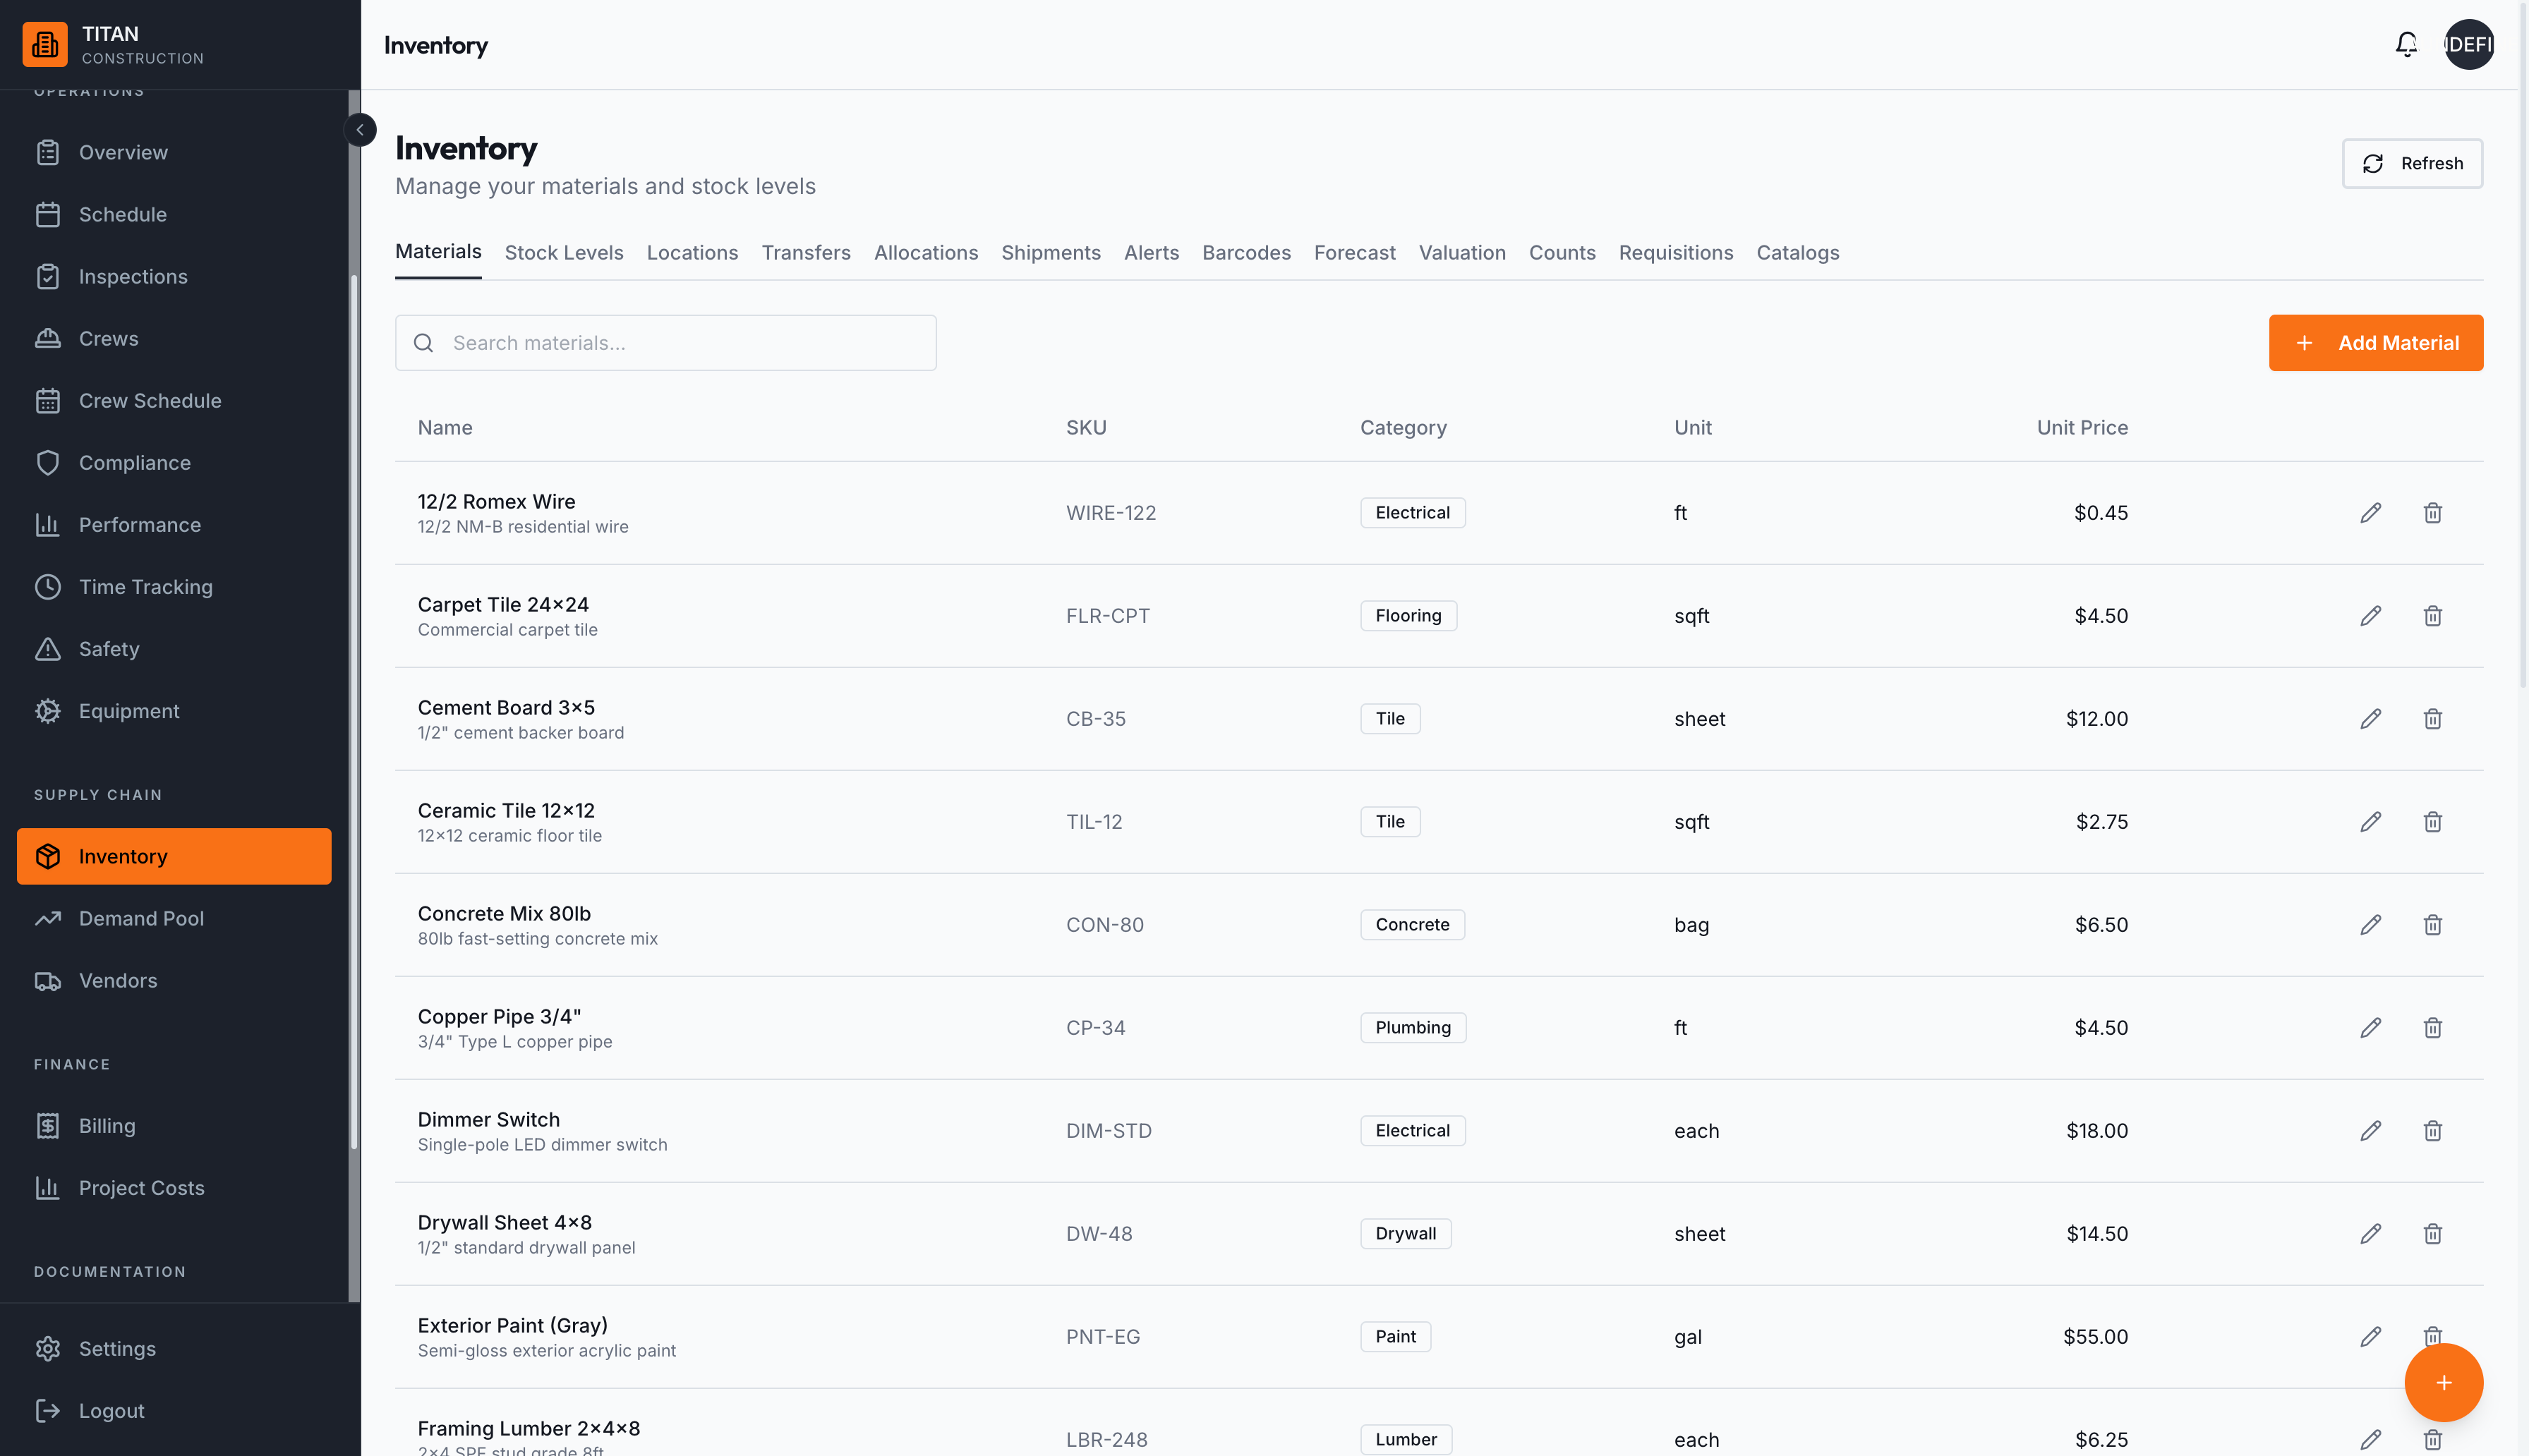Delete the 12/2 Romex Wire material

(2433, 513)
